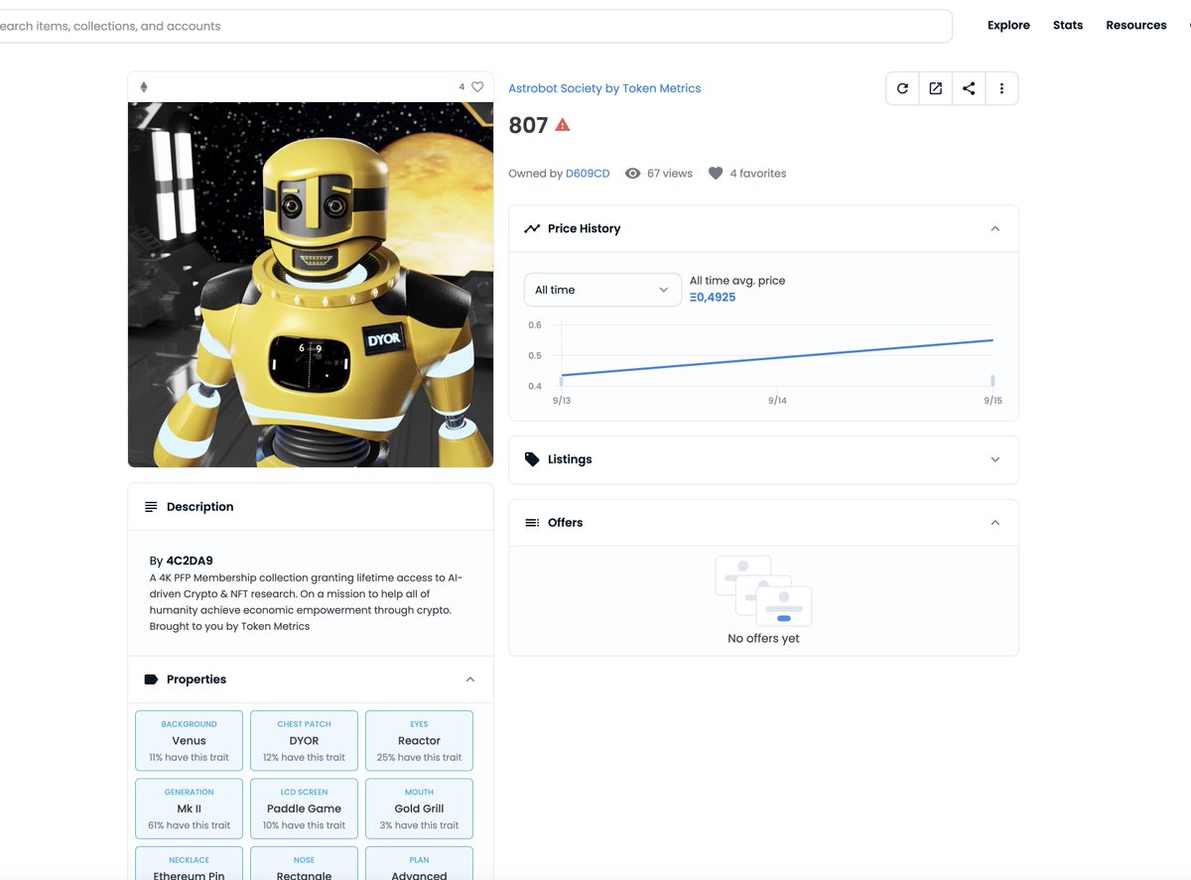The height and width of the screenshot is (880, 1191).
Task: Open owner D609CD profile link
Action: pos(588,173)
